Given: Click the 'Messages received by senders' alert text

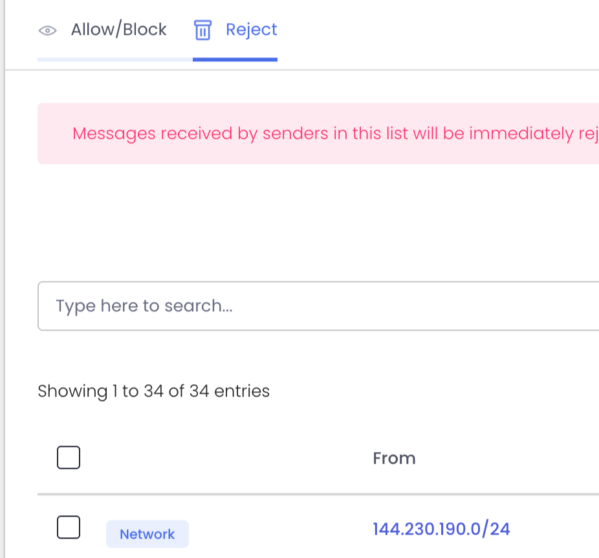Looking at the screenshot, I should coord(336,134).
